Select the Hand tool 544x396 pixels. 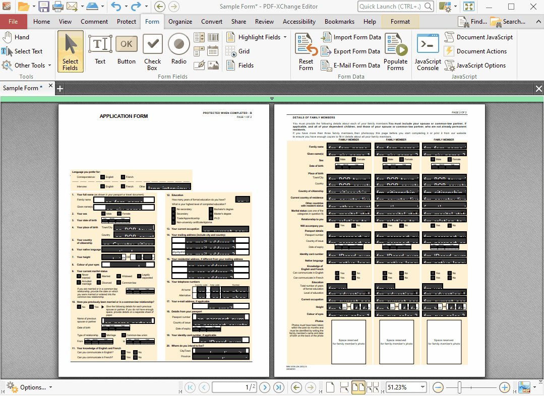pos(16,37)
